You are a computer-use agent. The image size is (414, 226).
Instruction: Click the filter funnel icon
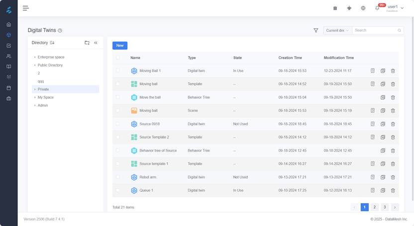316,30
